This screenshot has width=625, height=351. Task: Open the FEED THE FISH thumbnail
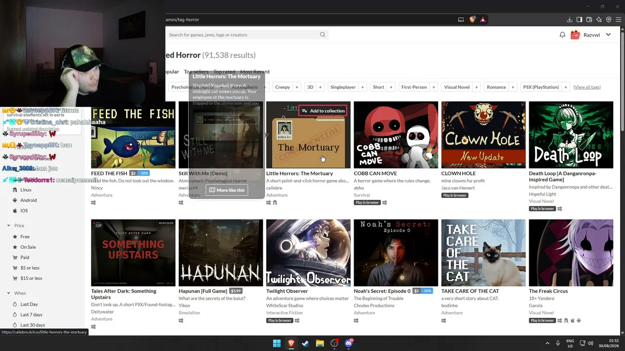[133, 135]
